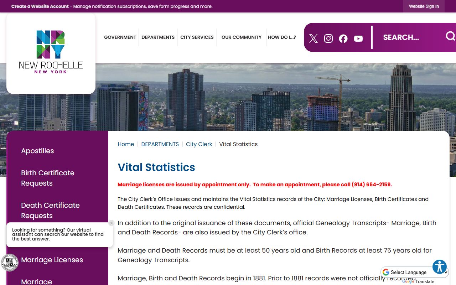Open the OUR COMMUNITY menu
The width and height of the screenshot is (456, 285).
(242, 37)
